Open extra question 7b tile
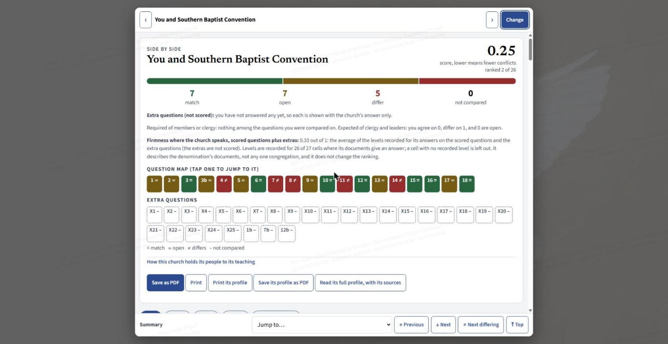 tap(268, 234)
